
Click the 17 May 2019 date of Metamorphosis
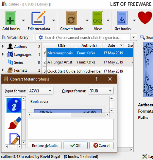(113, 53)
